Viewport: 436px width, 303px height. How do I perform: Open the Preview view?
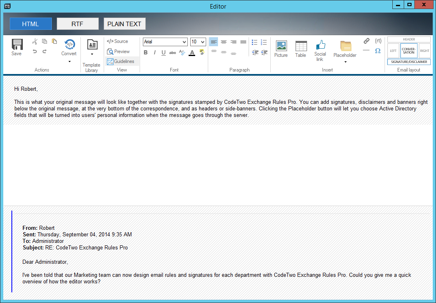[x=118, y=52]
